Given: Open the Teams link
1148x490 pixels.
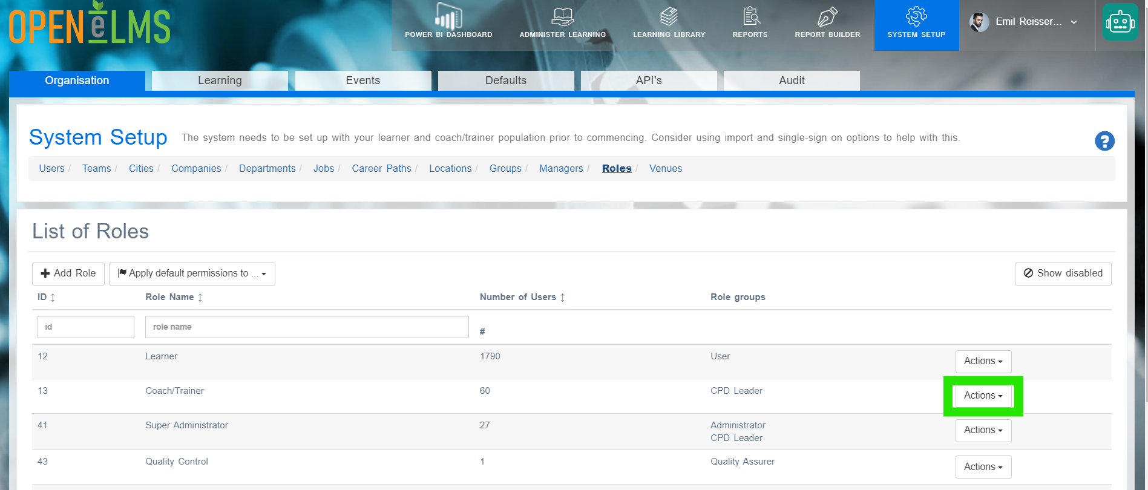Looking at the screenshot, I should point(97,168).
